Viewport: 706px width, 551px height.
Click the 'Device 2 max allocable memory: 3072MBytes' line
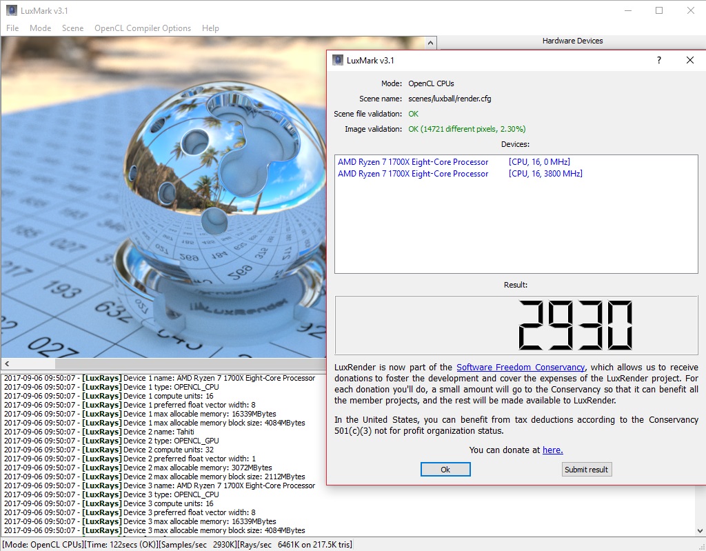coord(138,468)
